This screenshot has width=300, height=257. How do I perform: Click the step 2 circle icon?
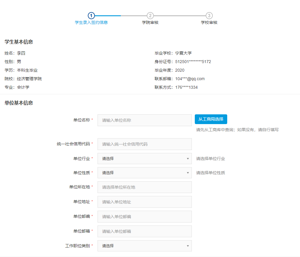point(150,16)
